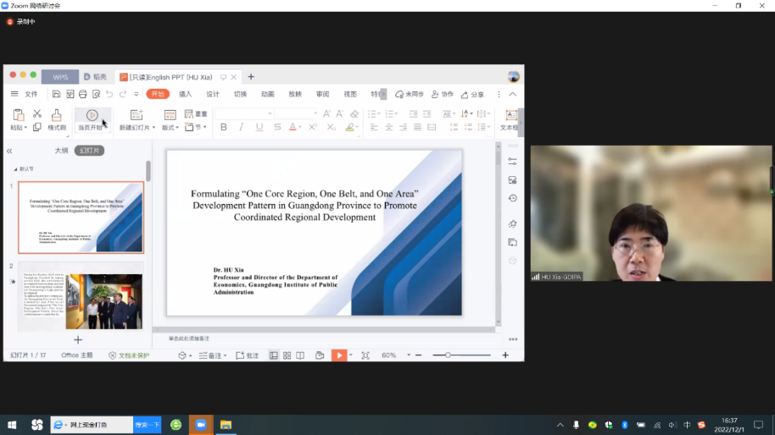The width and height of the screenshot is (775, 435).
Task: Switch to Slide Sorter grid view
Action: [287, 355]
